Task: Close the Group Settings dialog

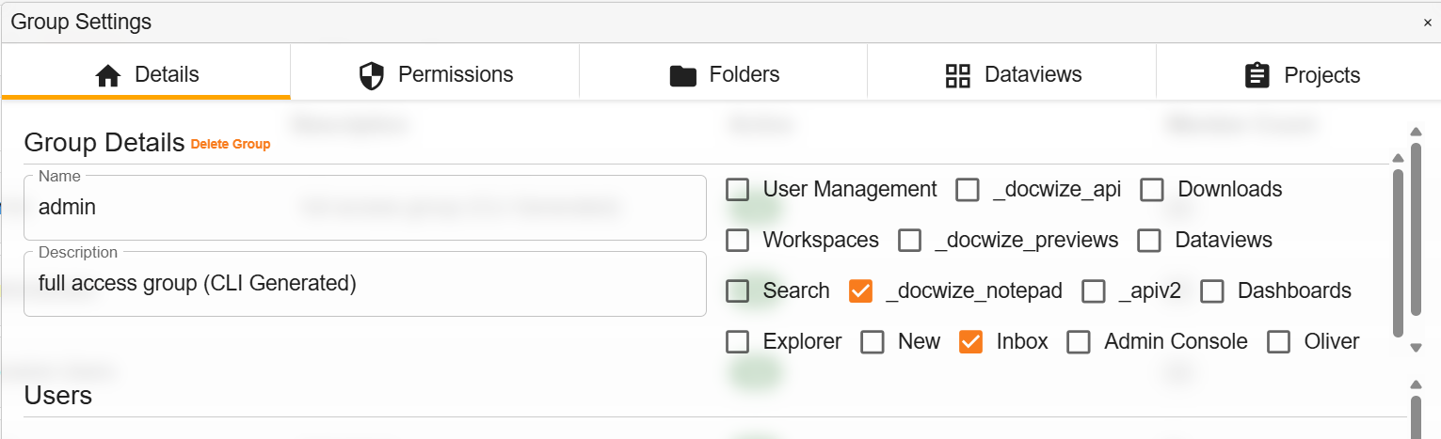Action: pos(1427,23)
